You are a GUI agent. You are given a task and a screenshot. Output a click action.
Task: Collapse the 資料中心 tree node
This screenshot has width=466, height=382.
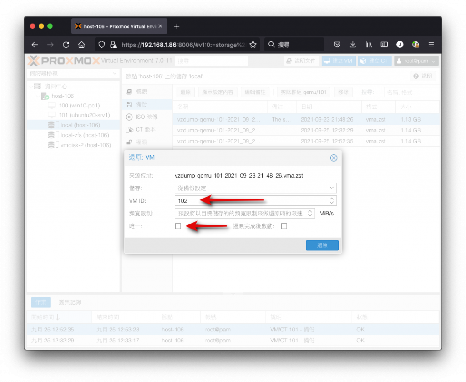[x=31, y=87]
